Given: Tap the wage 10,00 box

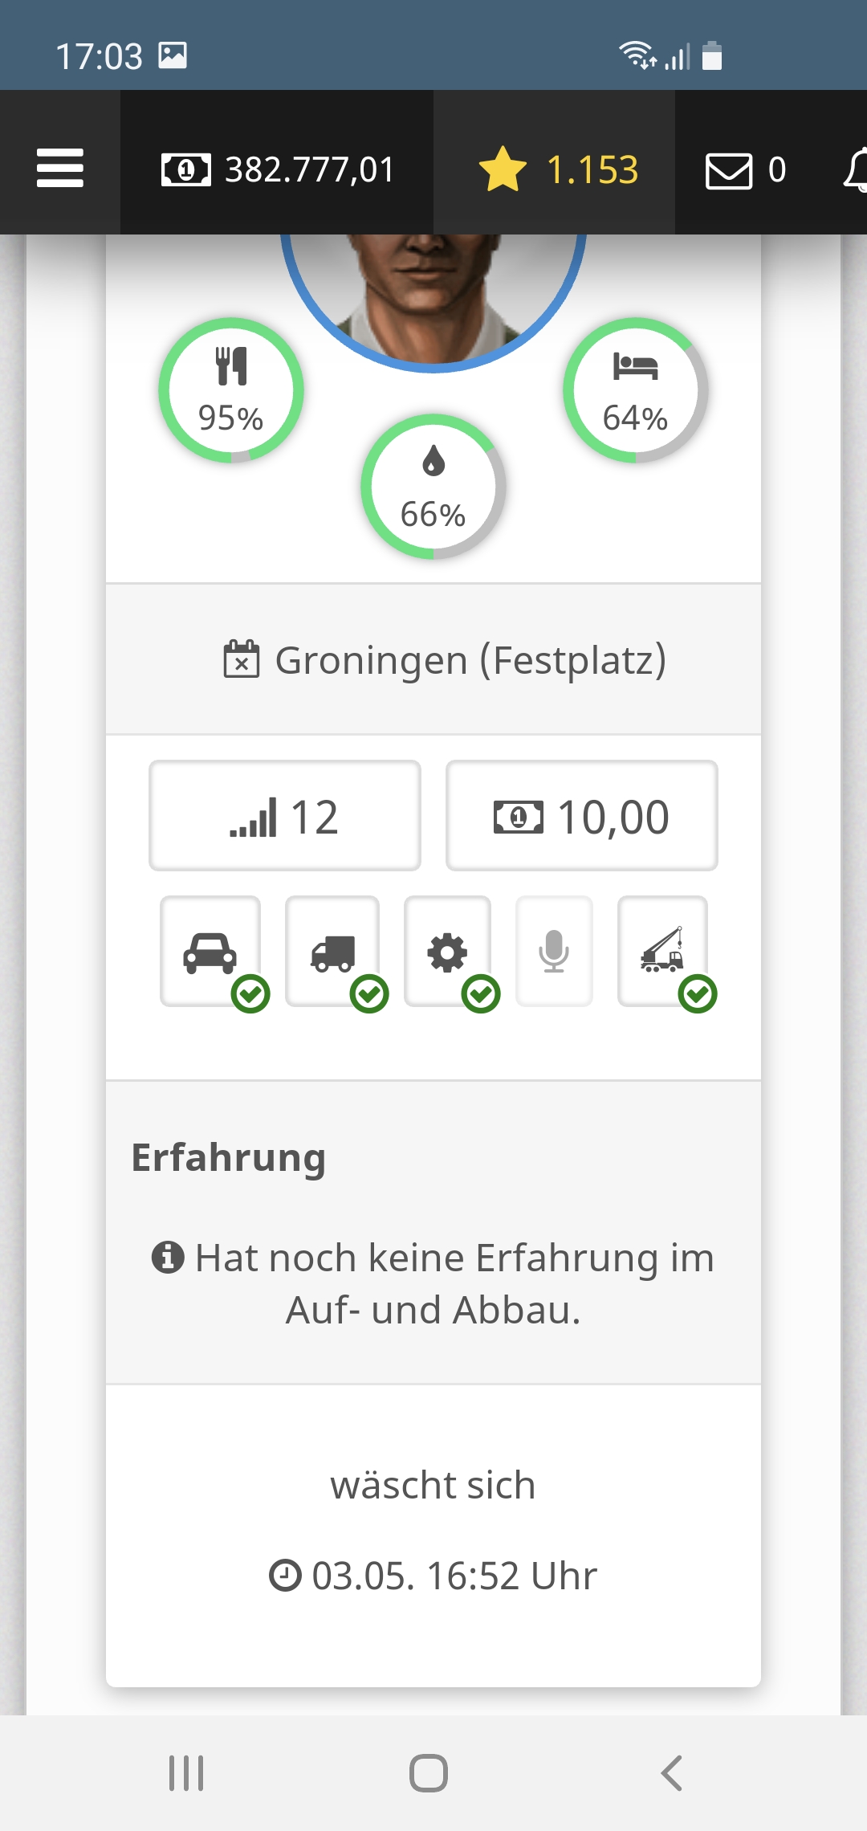Looking at the screenshot, I should pos(582,816).
